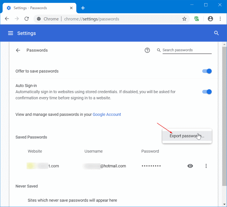Open the Google Account link

tap(107, 115)
